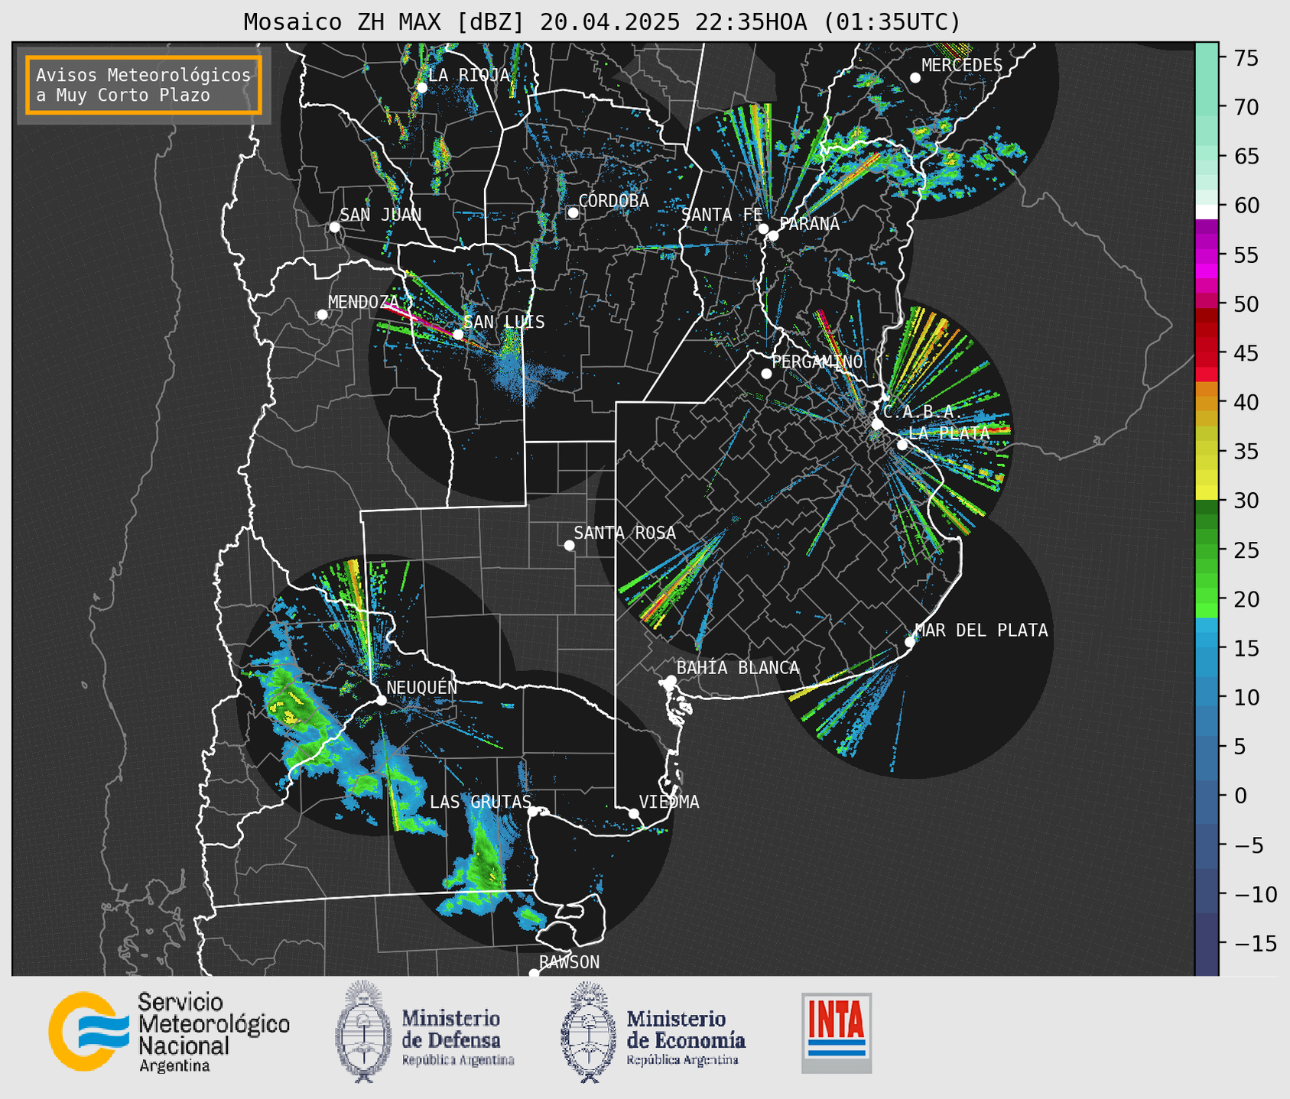Click the SANTA ROSA city marker dot
1290x1099 pixels.
(569, 545)
